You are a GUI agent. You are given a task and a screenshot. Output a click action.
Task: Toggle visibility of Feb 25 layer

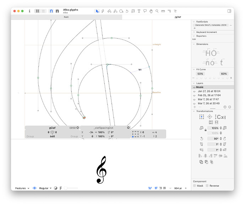coord(194,95)
